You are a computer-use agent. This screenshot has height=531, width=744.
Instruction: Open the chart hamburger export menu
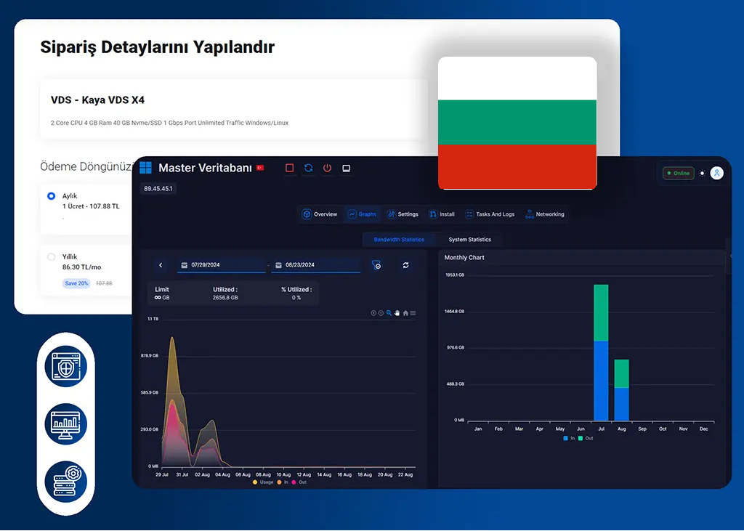tap(413, 313)
